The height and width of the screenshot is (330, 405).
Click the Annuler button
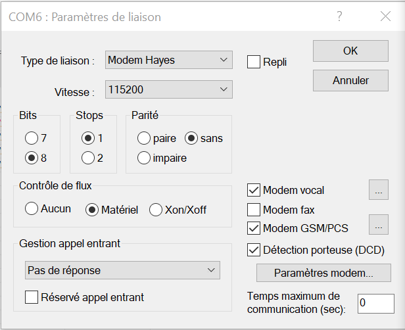tap(350, 80)
